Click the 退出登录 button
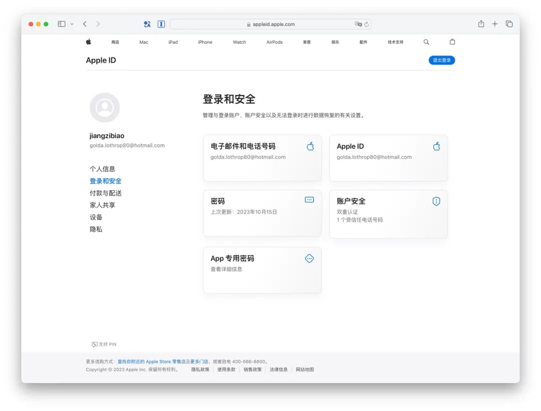Screen dimensions: 541x411 (441, 60)
